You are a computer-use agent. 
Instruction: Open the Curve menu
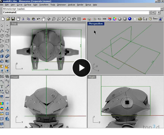point(19,5)
